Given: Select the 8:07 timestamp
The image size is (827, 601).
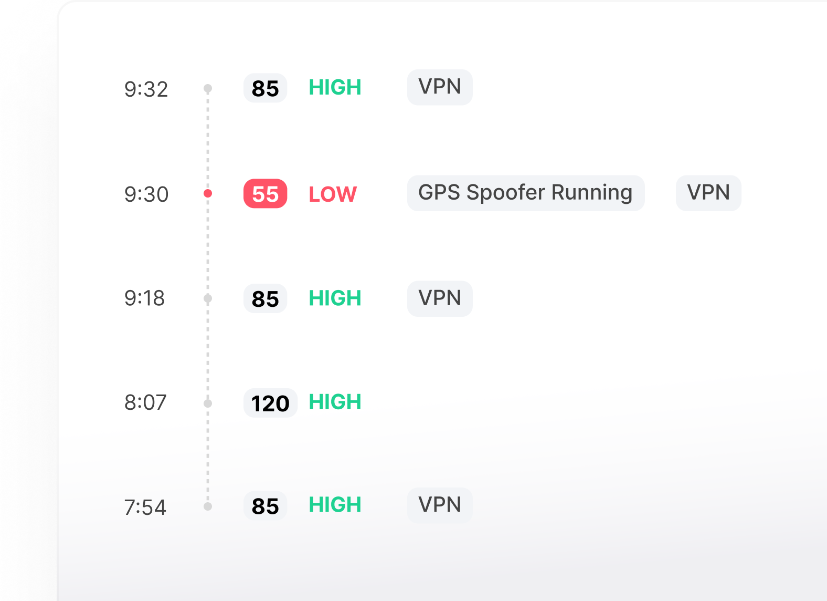Looking at the screenshot, I should (145, 403).
